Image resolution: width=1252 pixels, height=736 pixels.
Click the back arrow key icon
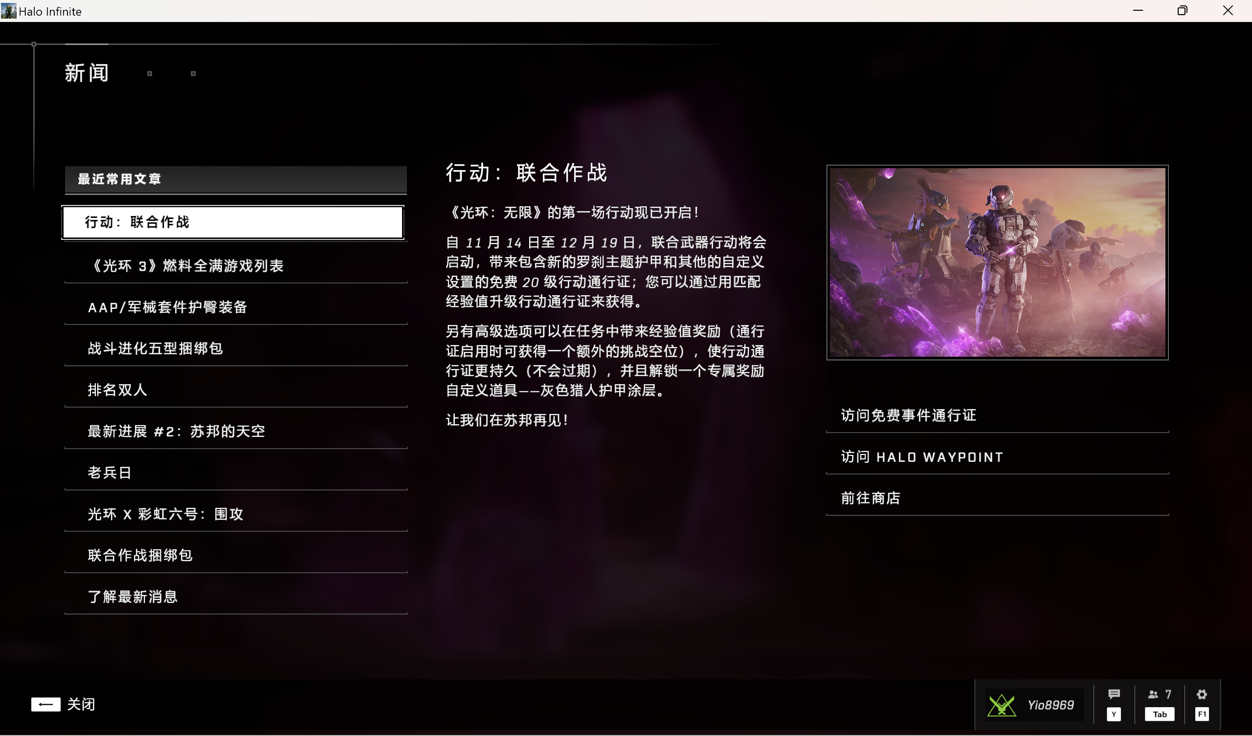45,704
